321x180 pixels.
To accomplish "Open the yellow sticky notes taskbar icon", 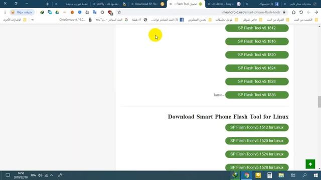I will (x=258, y=175).
